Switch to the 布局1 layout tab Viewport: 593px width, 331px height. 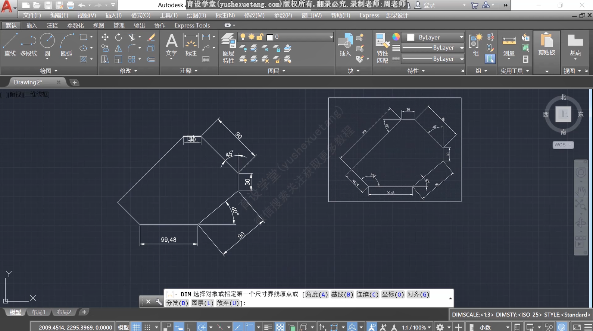coord(38,312)
